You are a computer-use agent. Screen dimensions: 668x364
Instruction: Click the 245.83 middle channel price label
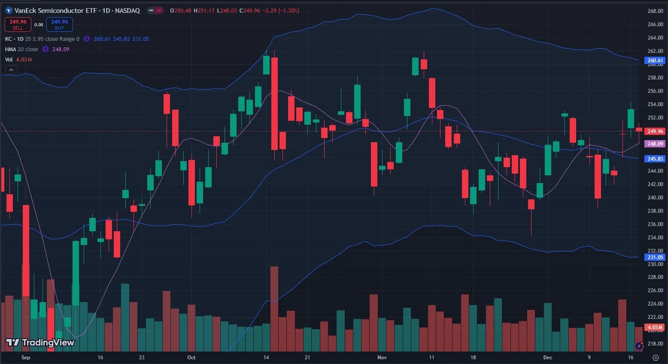pos(655,159)
